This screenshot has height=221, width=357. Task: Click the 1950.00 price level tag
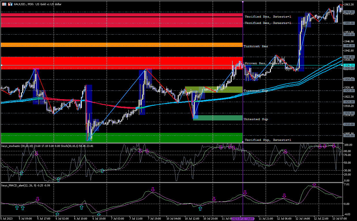coord(349,34)
